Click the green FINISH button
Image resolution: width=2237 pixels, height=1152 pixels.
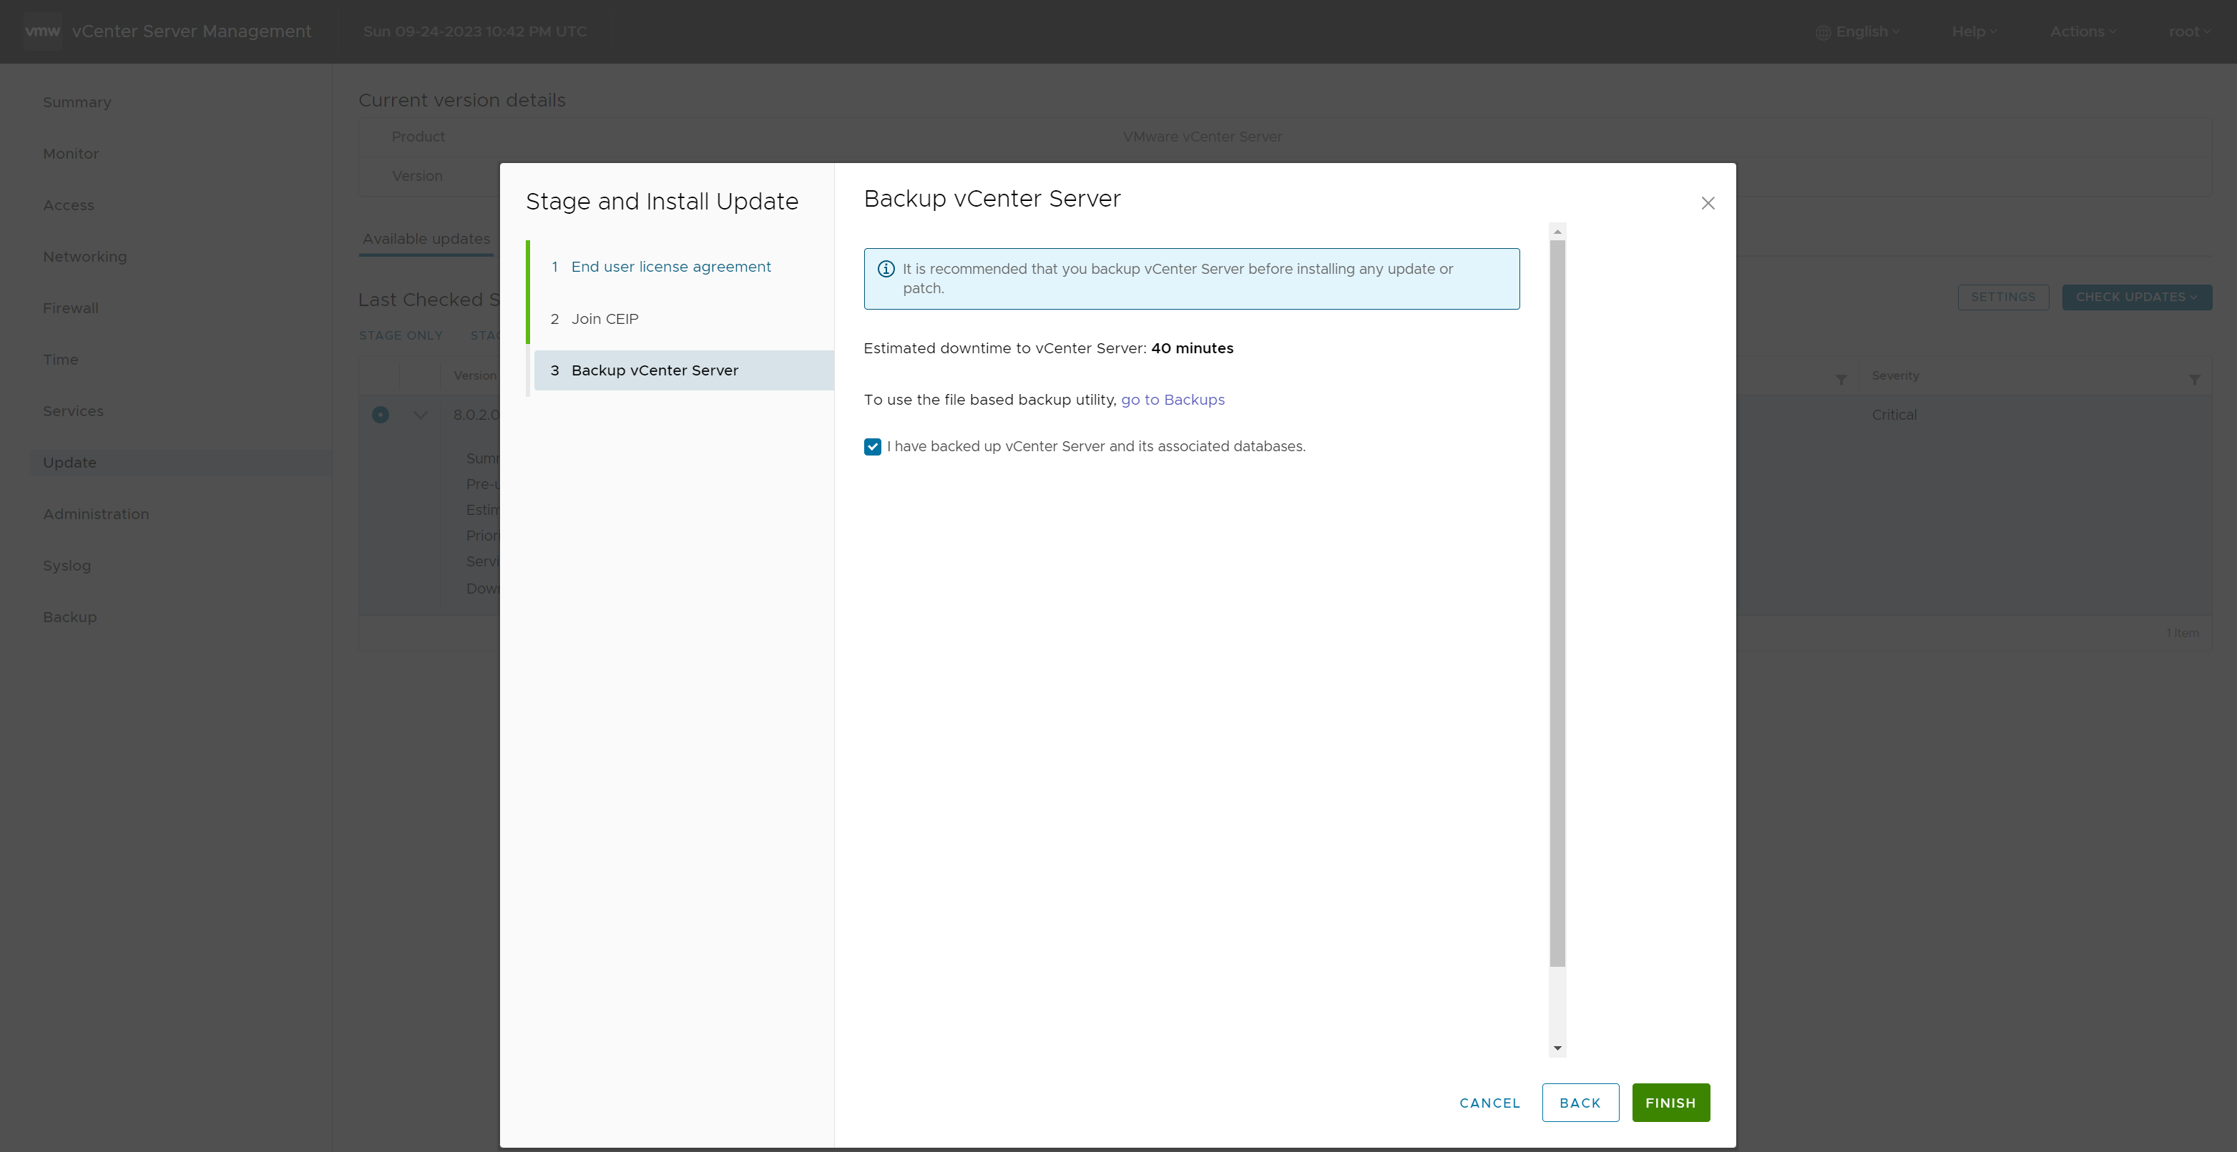[x=1670, y=1103]
